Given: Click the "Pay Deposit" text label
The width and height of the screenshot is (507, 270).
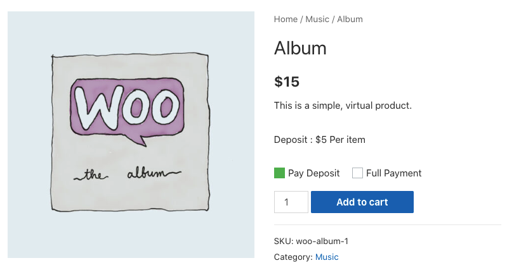Looking at the screenshot, I should click(x=313, y=173).
